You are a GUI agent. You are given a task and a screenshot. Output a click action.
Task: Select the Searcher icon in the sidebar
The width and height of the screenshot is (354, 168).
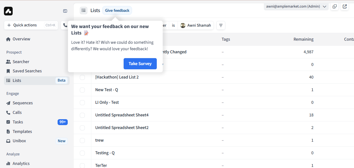click(8, 61)
